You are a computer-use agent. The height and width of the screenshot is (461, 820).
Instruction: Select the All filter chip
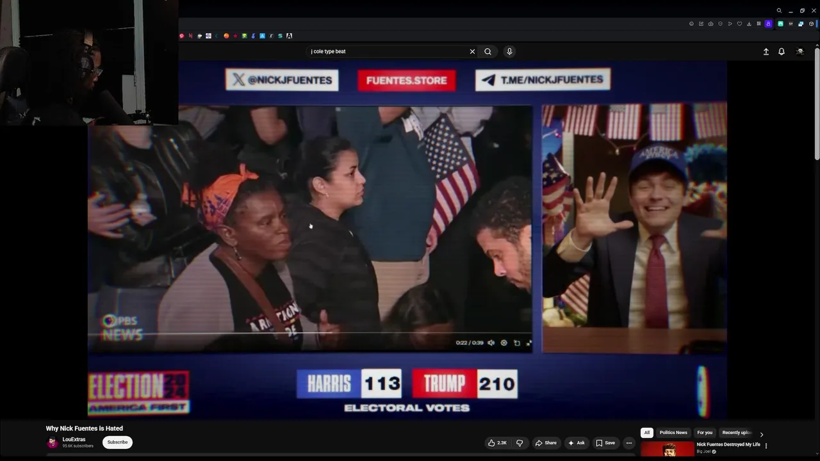[647, 433]
